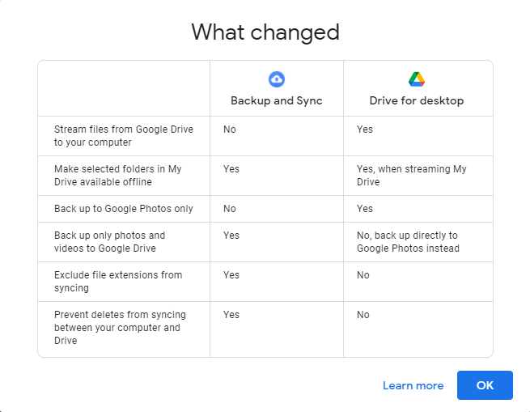Click the "What changed" dialog title
Screen dimensions: 530x412
pyautogui.click(x=265, y=32)
